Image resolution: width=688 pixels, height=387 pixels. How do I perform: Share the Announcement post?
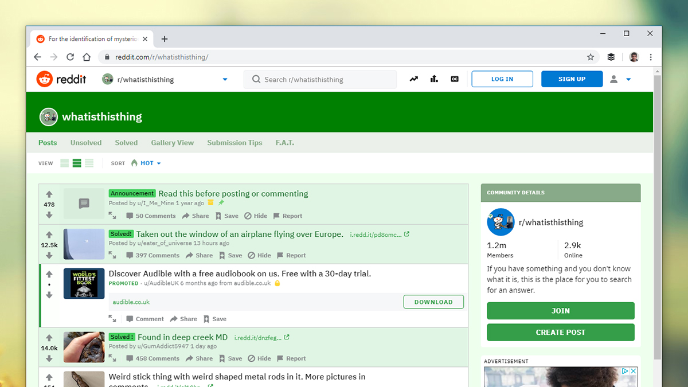(196, 216)
